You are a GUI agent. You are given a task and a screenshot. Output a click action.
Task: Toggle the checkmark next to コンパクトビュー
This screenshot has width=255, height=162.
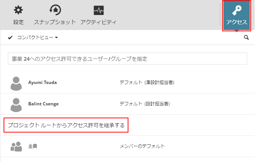coord(10,37)
